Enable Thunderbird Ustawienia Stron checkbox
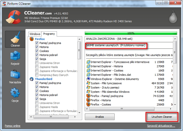Viewport: 183px width, 131px height. pyautogui.click(x=37, y=103)
